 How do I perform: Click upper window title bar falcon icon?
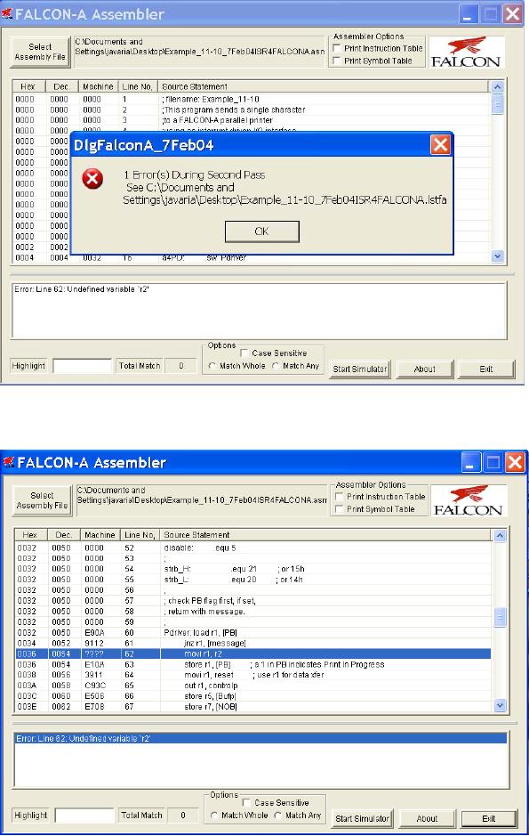(7, 13)
